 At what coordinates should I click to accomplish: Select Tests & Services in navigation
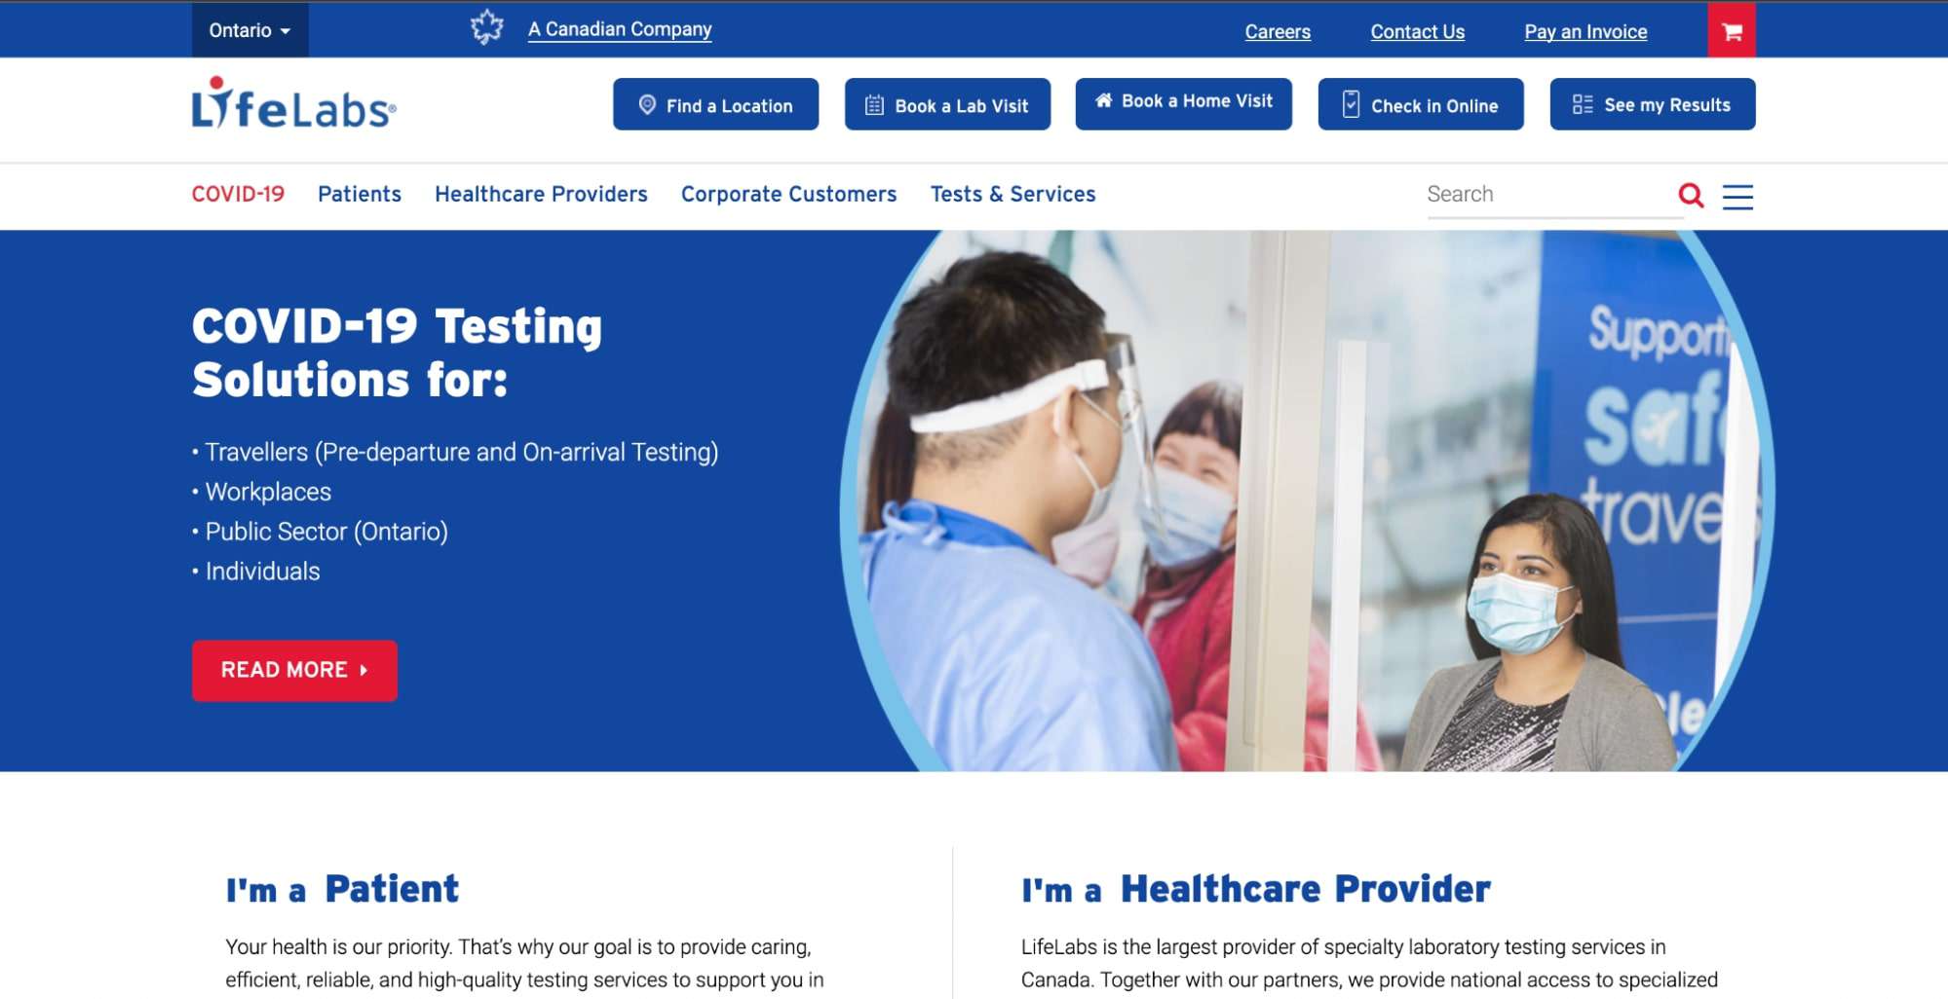click(x=1012, y=194)
